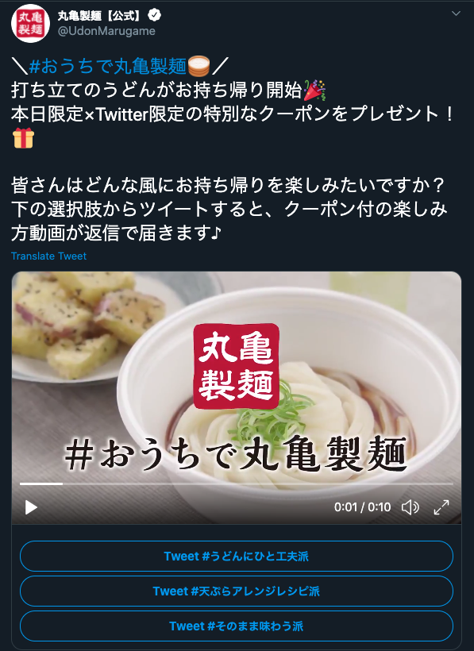
Task: Click the Tweet #天ぷらアレンジレシピ派 button
Action: pyautogui.click(x=237, y=591)
